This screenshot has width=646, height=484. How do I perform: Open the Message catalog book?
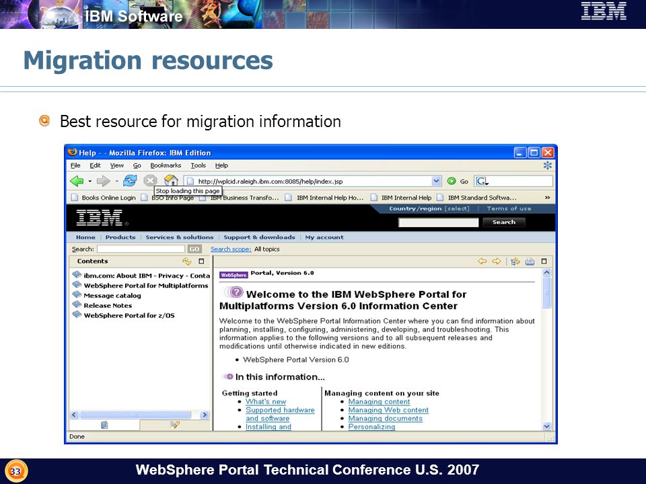coord(107,295)
